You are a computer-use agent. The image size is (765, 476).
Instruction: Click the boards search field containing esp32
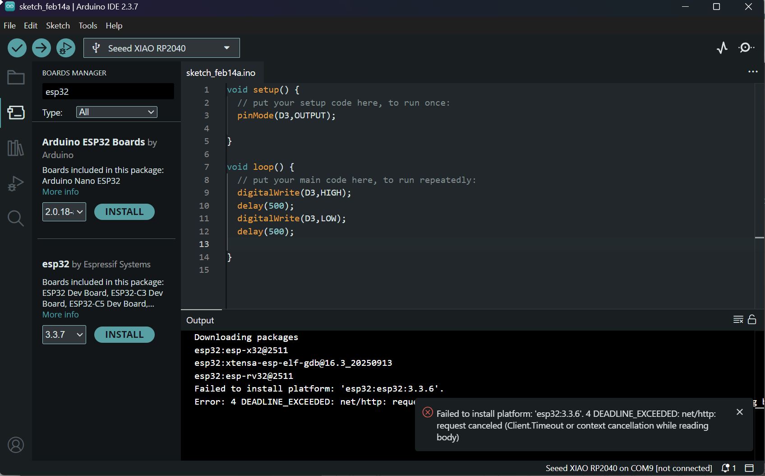(x=108, y=92)
